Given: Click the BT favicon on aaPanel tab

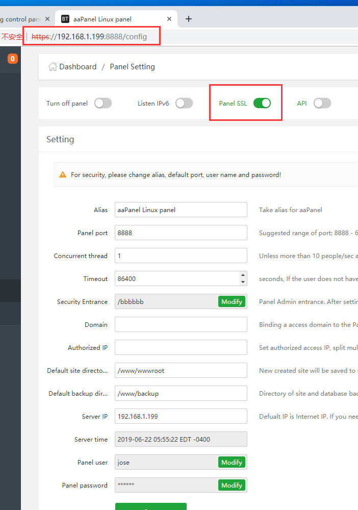Looking at the screenshot, I should pyautogui.click(x=65, y=19).
